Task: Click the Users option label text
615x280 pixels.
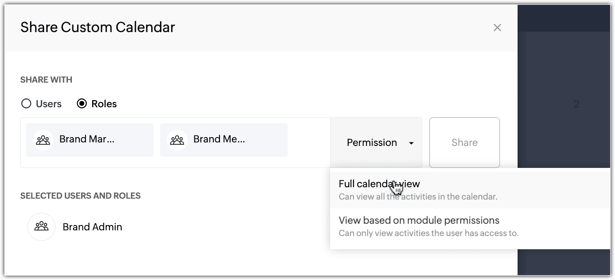Action: 49,104
